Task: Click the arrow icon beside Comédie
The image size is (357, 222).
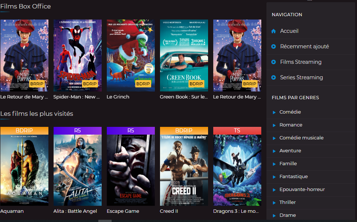Action: click(x=274, y=112)
